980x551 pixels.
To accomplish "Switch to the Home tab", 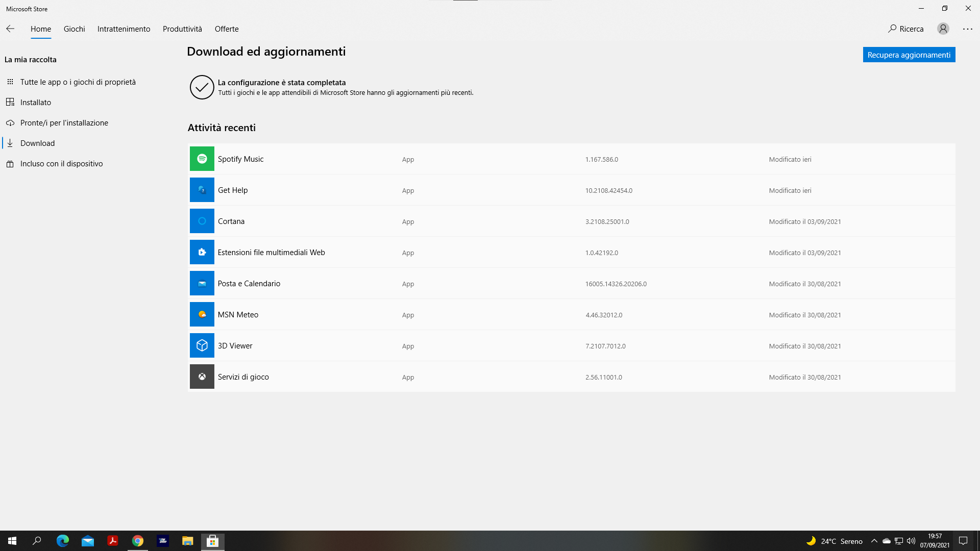I will tap(41, 29).
